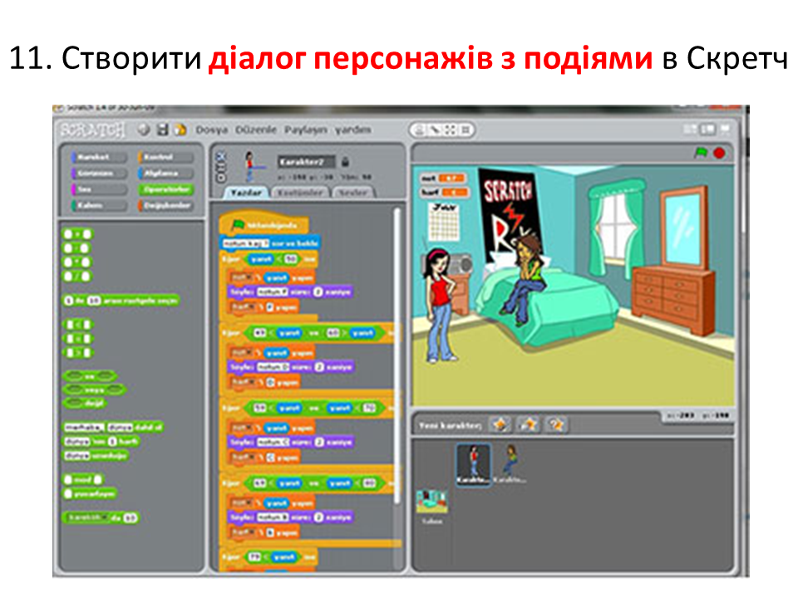Enter presentation mode

(x=725, y=130)
